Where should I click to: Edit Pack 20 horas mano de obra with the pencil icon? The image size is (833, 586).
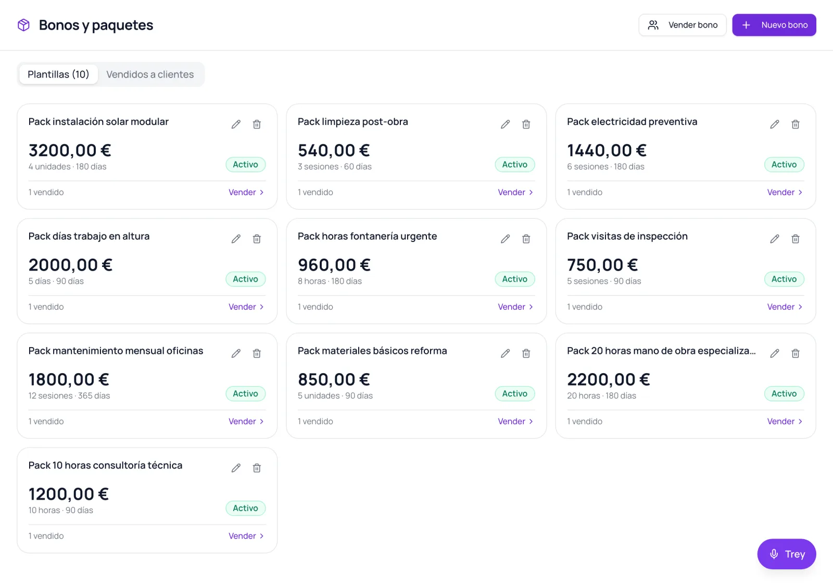tap(775, 353)
